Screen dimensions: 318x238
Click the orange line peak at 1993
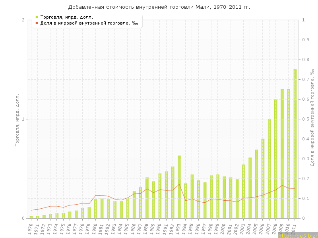[x=179, y=184]
